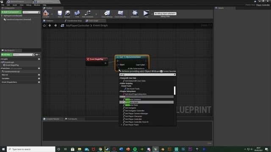The width and height of the screenshot is (271, 152).
Task: Open Add New dropdown in My Blueprint
Action: click(7, 54)
